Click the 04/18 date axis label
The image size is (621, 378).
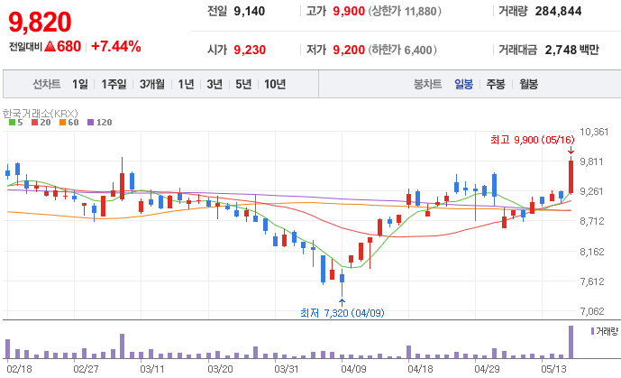421,369
